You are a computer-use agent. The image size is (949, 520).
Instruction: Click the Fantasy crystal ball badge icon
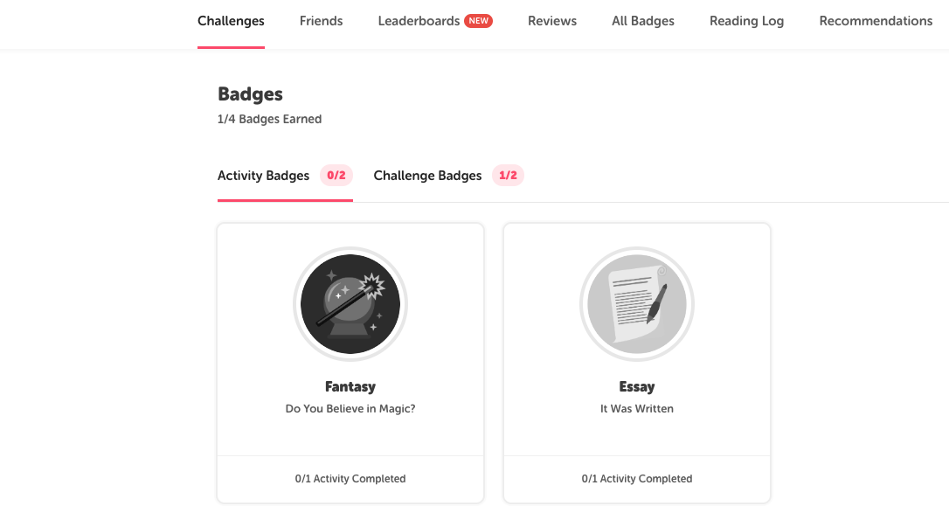point(350,304)
